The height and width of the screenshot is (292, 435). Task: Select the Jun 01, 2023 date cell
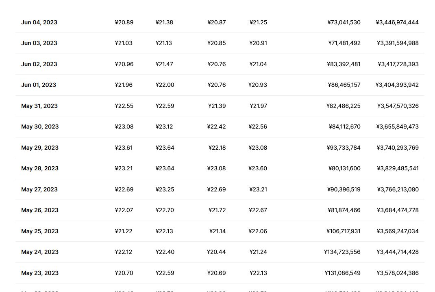tap(39, 85)
